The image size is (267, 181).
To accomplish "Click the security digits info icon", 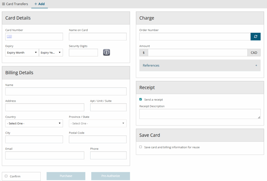I will [x=106, y=52].
